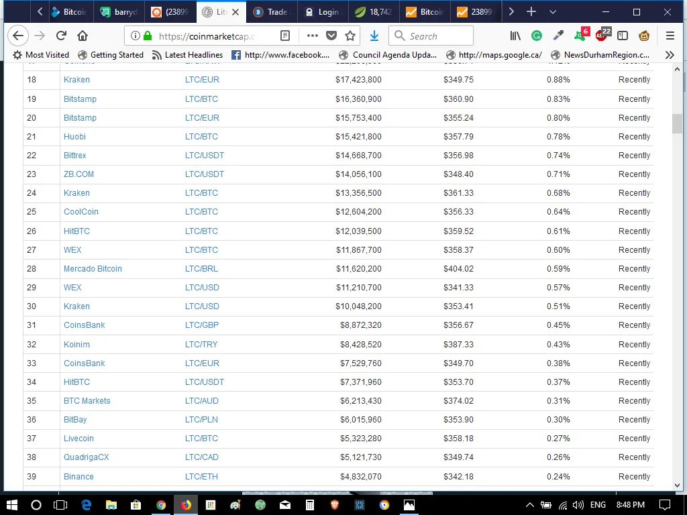Open the Downloads arrow panel
687x515 pixels.
click(374, 36)
